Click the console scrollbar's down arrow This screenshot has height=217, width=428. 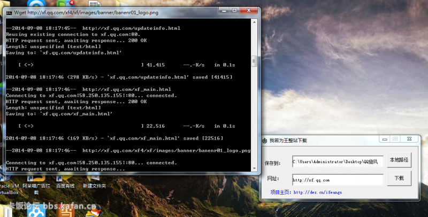click(254, 168)
